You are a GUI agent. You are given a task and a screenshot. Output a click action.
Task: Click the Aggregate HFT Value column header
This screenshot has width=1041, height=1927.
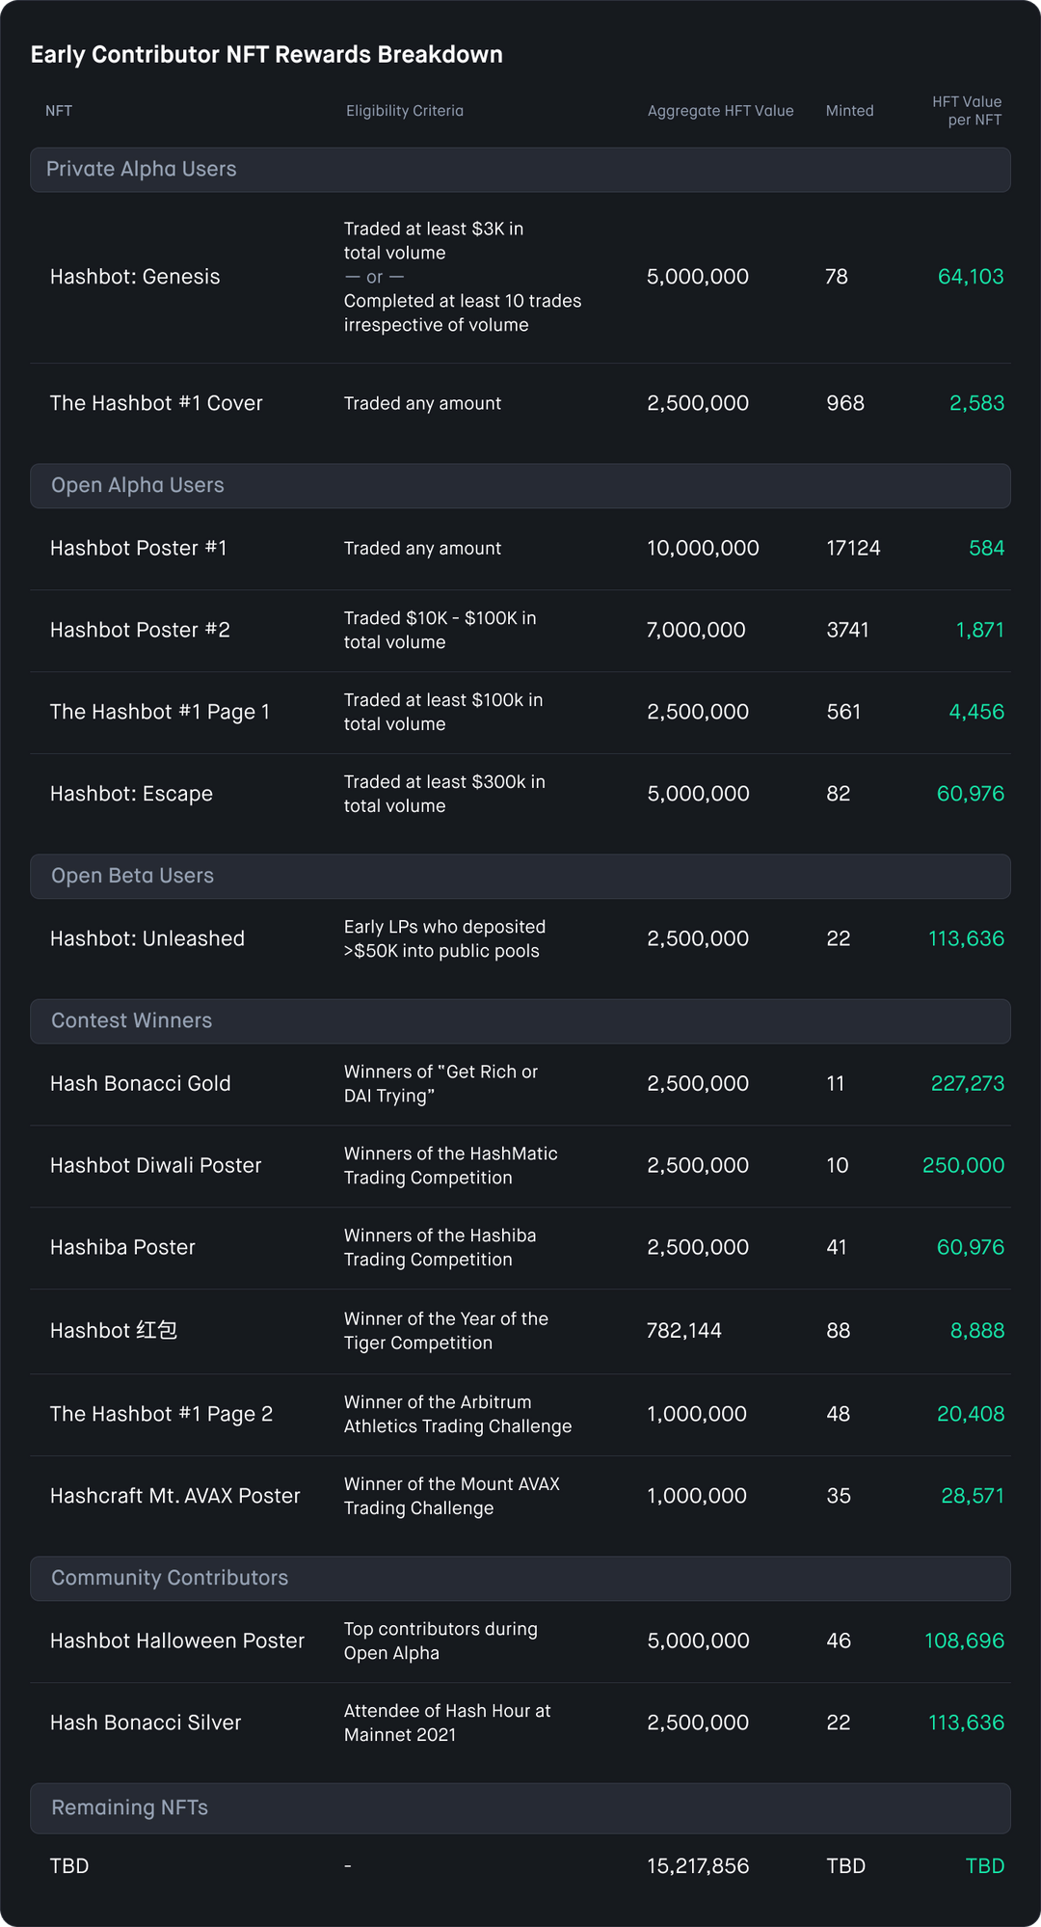721,111
